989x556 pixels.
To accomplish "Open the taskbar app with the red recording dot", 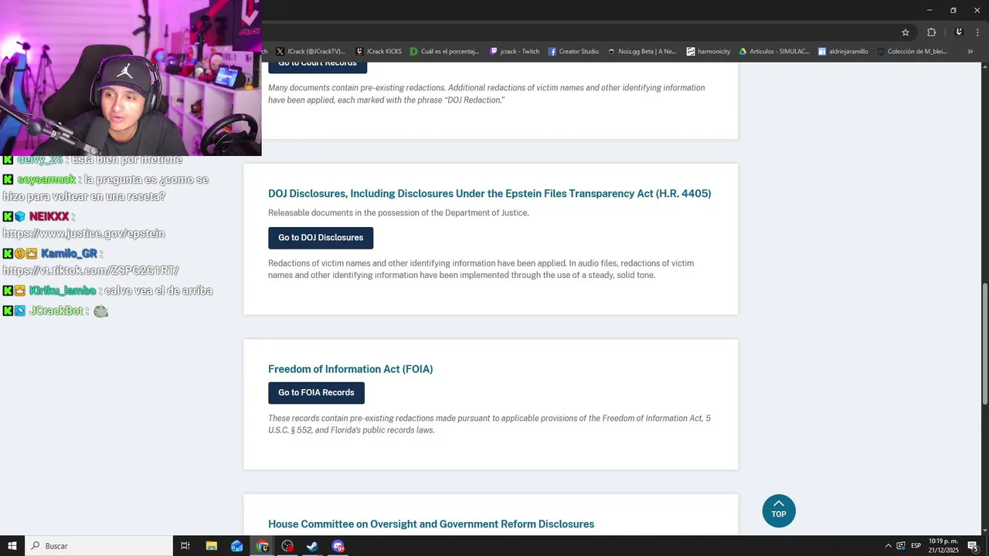I will 287,546.
